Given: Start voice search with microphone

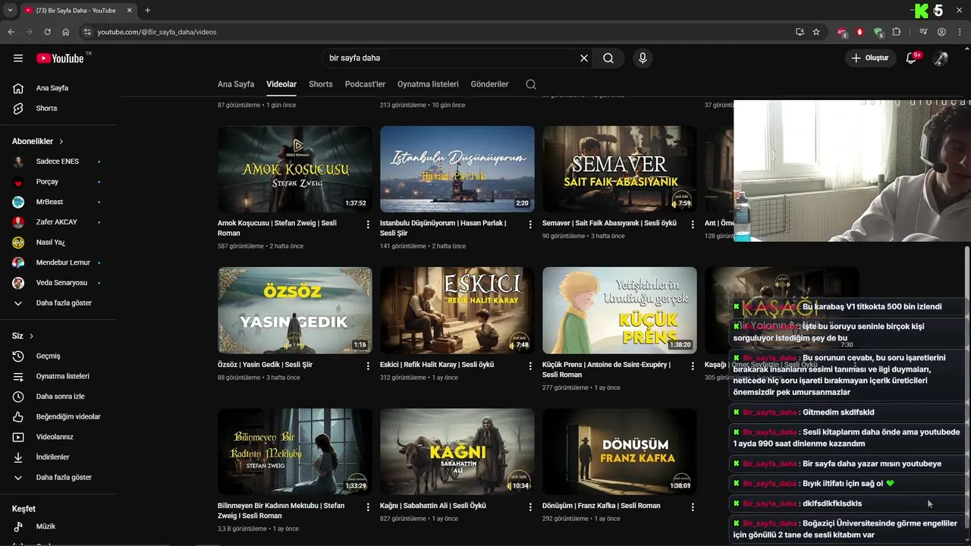Looking at the screenshot, I should 643,58.
